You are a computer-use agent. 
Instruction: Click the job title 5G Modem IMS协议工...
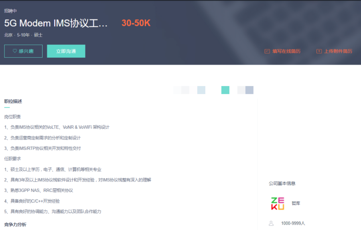[x=56, y=23]
